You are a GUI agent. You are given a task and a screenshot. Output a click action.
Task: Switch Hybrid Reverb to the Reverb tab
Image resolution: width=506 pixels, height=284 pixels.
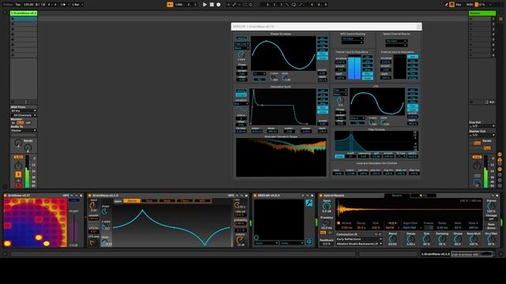click(x=397, y=196)
